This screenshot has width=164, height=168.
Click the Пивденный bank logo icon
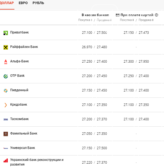point(5,90)
